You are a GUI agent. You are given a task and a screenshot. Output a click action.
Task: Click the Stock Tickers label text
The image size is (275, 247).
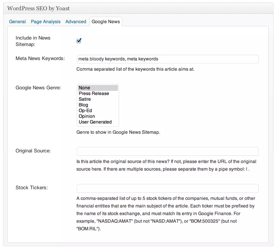32,188
